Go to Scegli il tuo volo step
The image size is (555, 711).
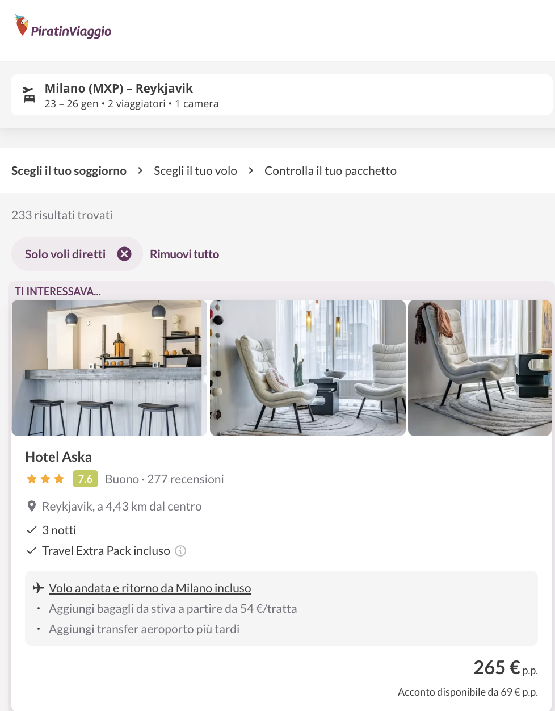coord(195,170)
